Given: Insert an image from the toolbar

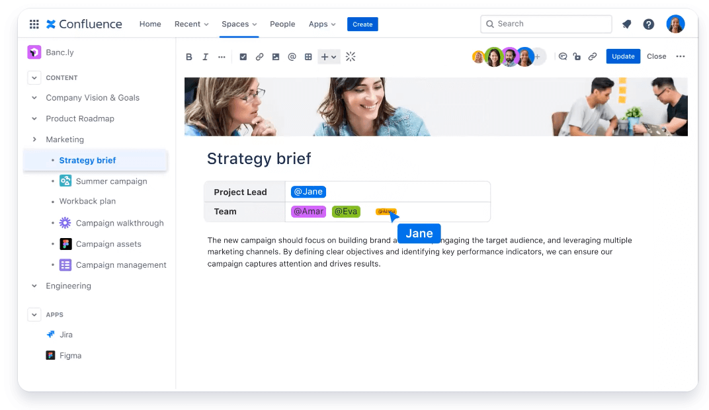Looking at the screenshot, I should coord(276,57).
